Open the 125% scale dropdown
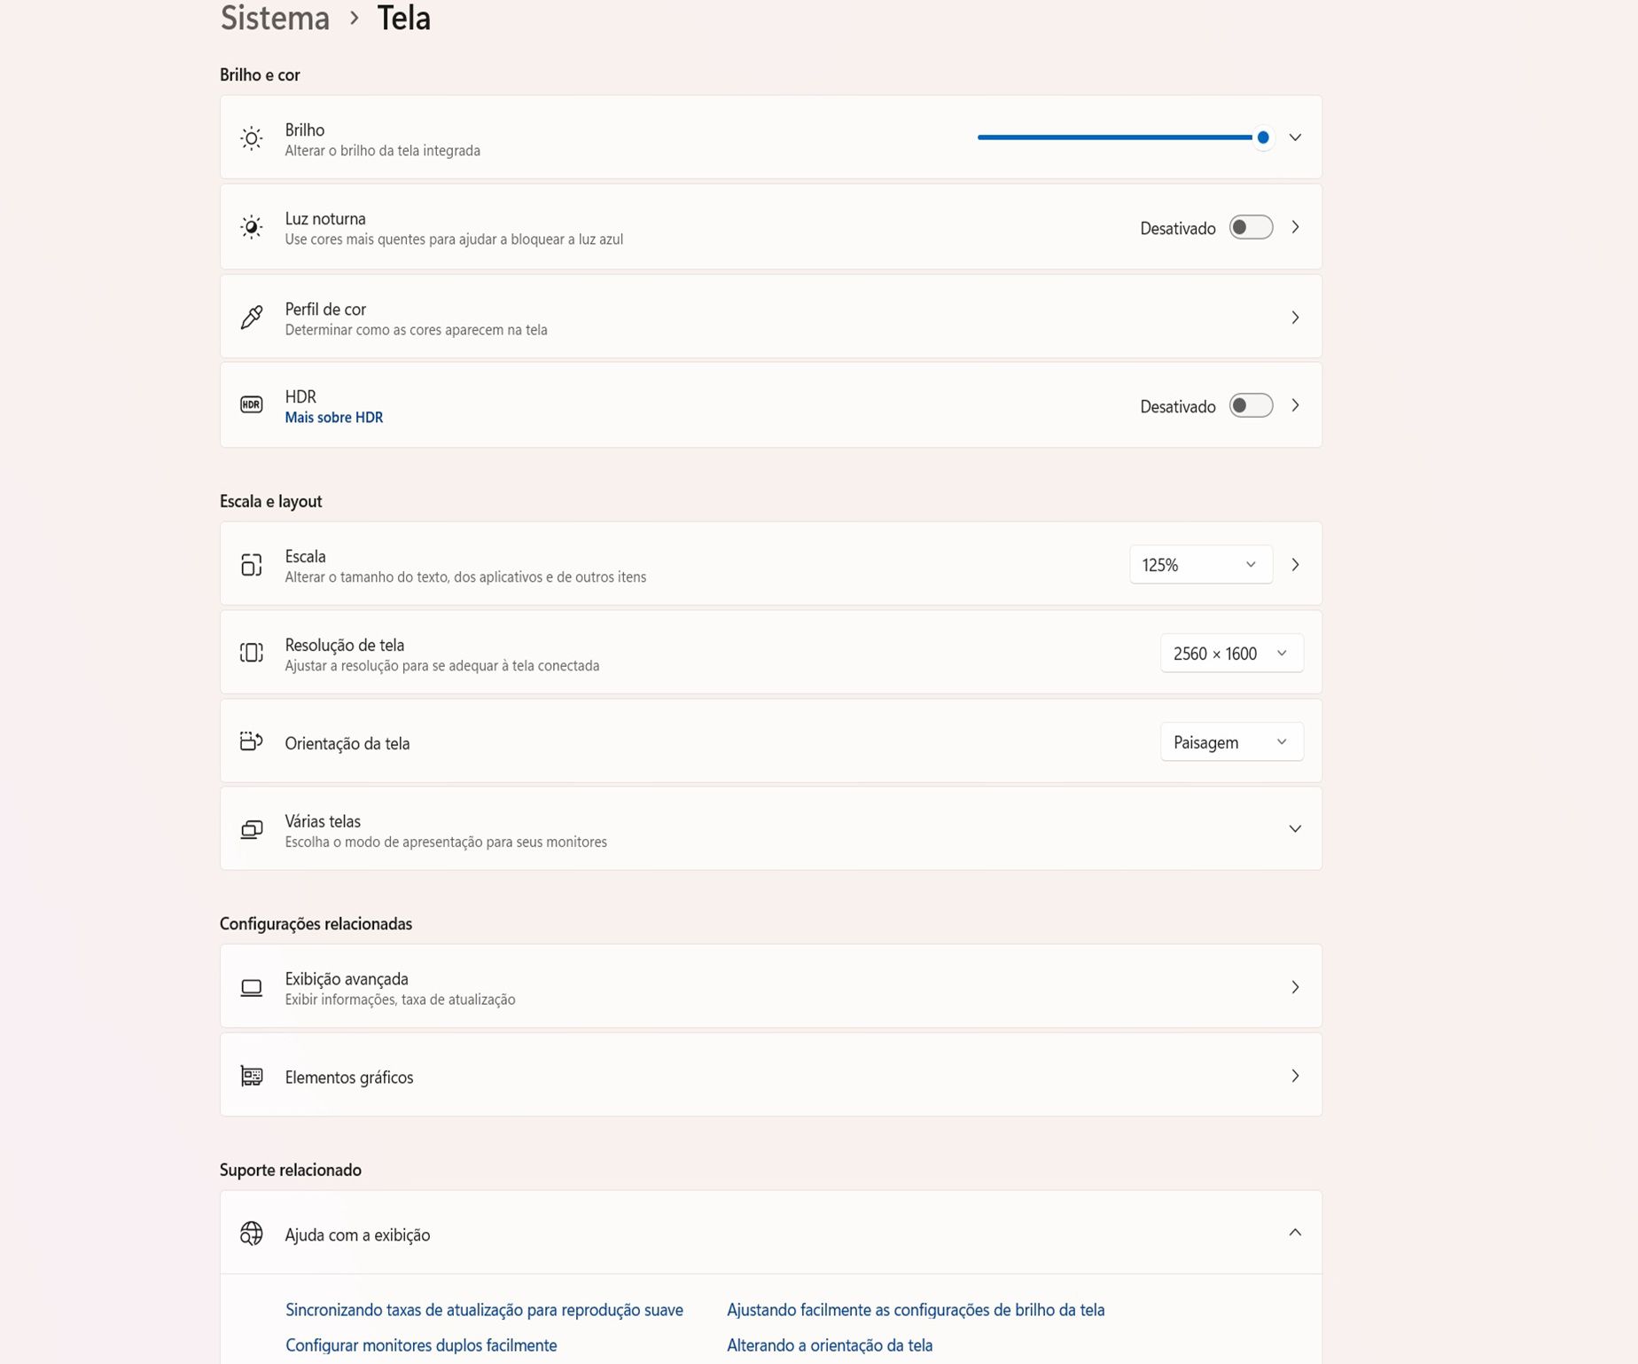1638x1364 pixels. tap(1200, 565)
